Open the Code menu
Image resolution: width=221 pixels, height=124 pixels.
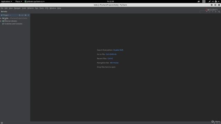(x=24, y=8)
